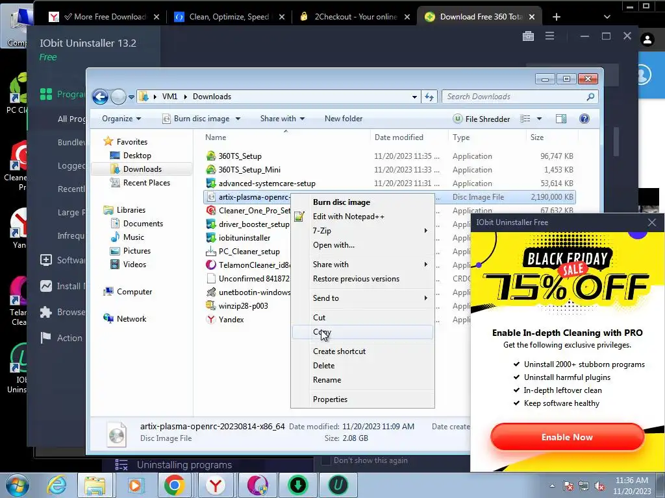Select the 360TS_Setup_Mini file icon
The height and width of the screenshot is (498, 665).
211,169
